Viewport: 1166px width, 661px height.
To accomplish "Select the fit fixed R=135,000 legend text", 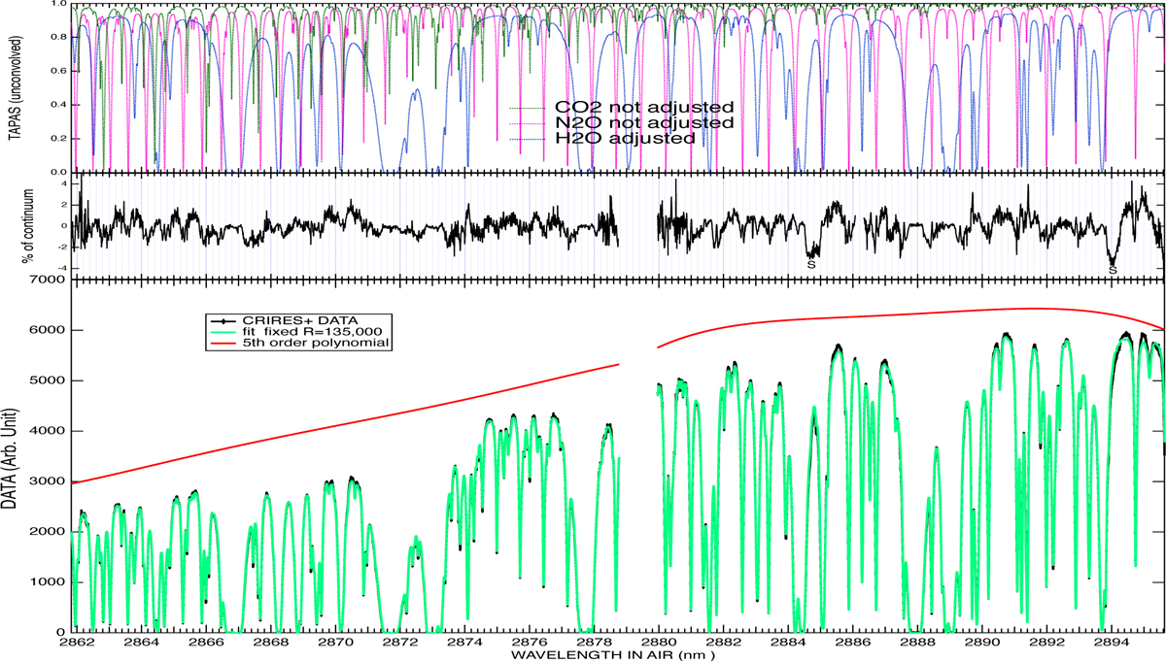I will click(x=296, y=331).
